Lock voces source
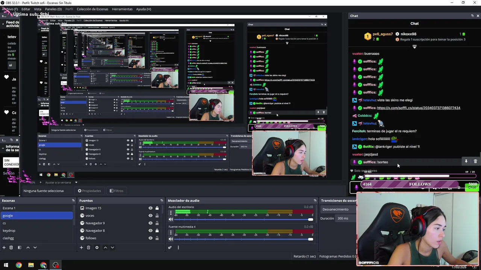 pyautogui.click(x=157, y=216)
